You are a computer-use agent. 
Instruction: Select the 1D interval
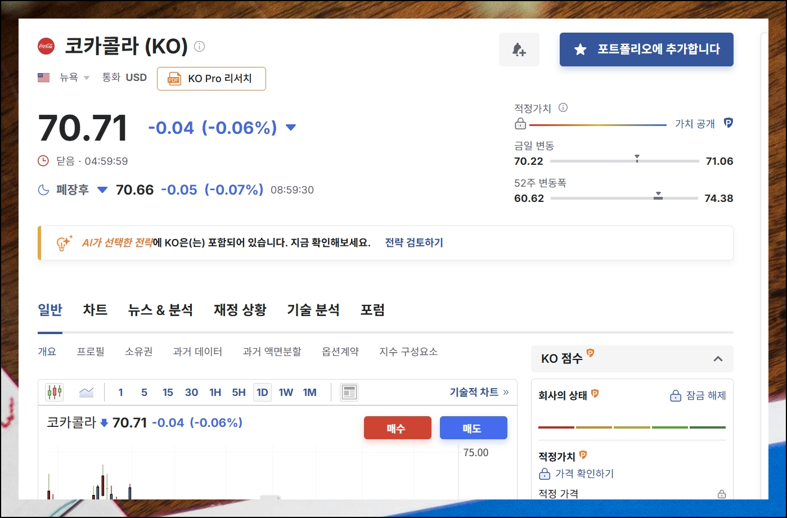coord(263,393)
